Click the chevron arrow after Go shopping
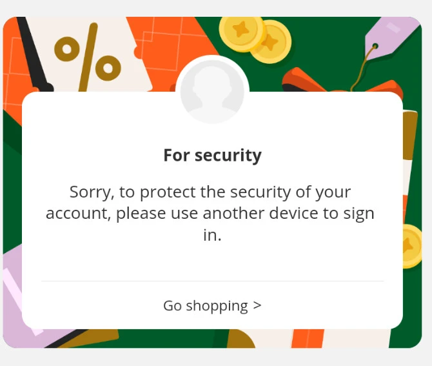The height and width of the screenshot is (366, 432). [x=257, y=305]
